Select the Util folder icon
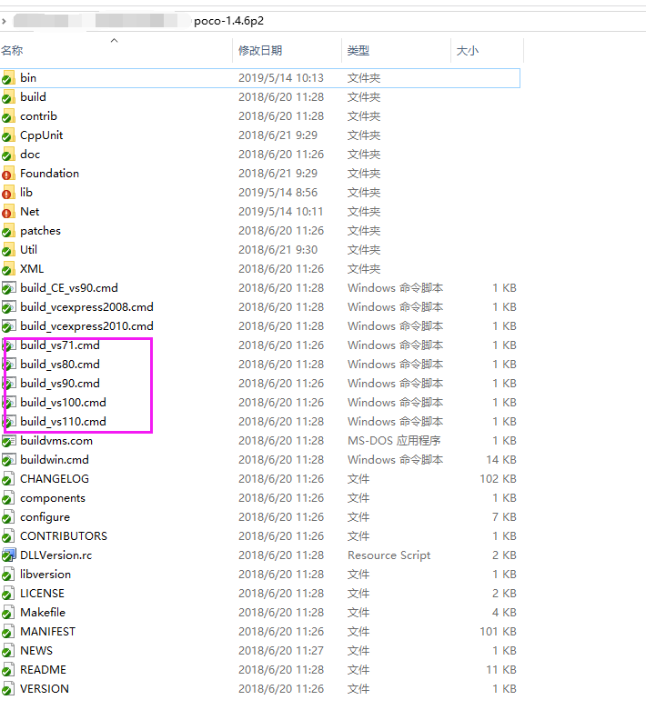The width and height of the screenshot is (646, 710). pyautogui.click(x=8, y=250)
